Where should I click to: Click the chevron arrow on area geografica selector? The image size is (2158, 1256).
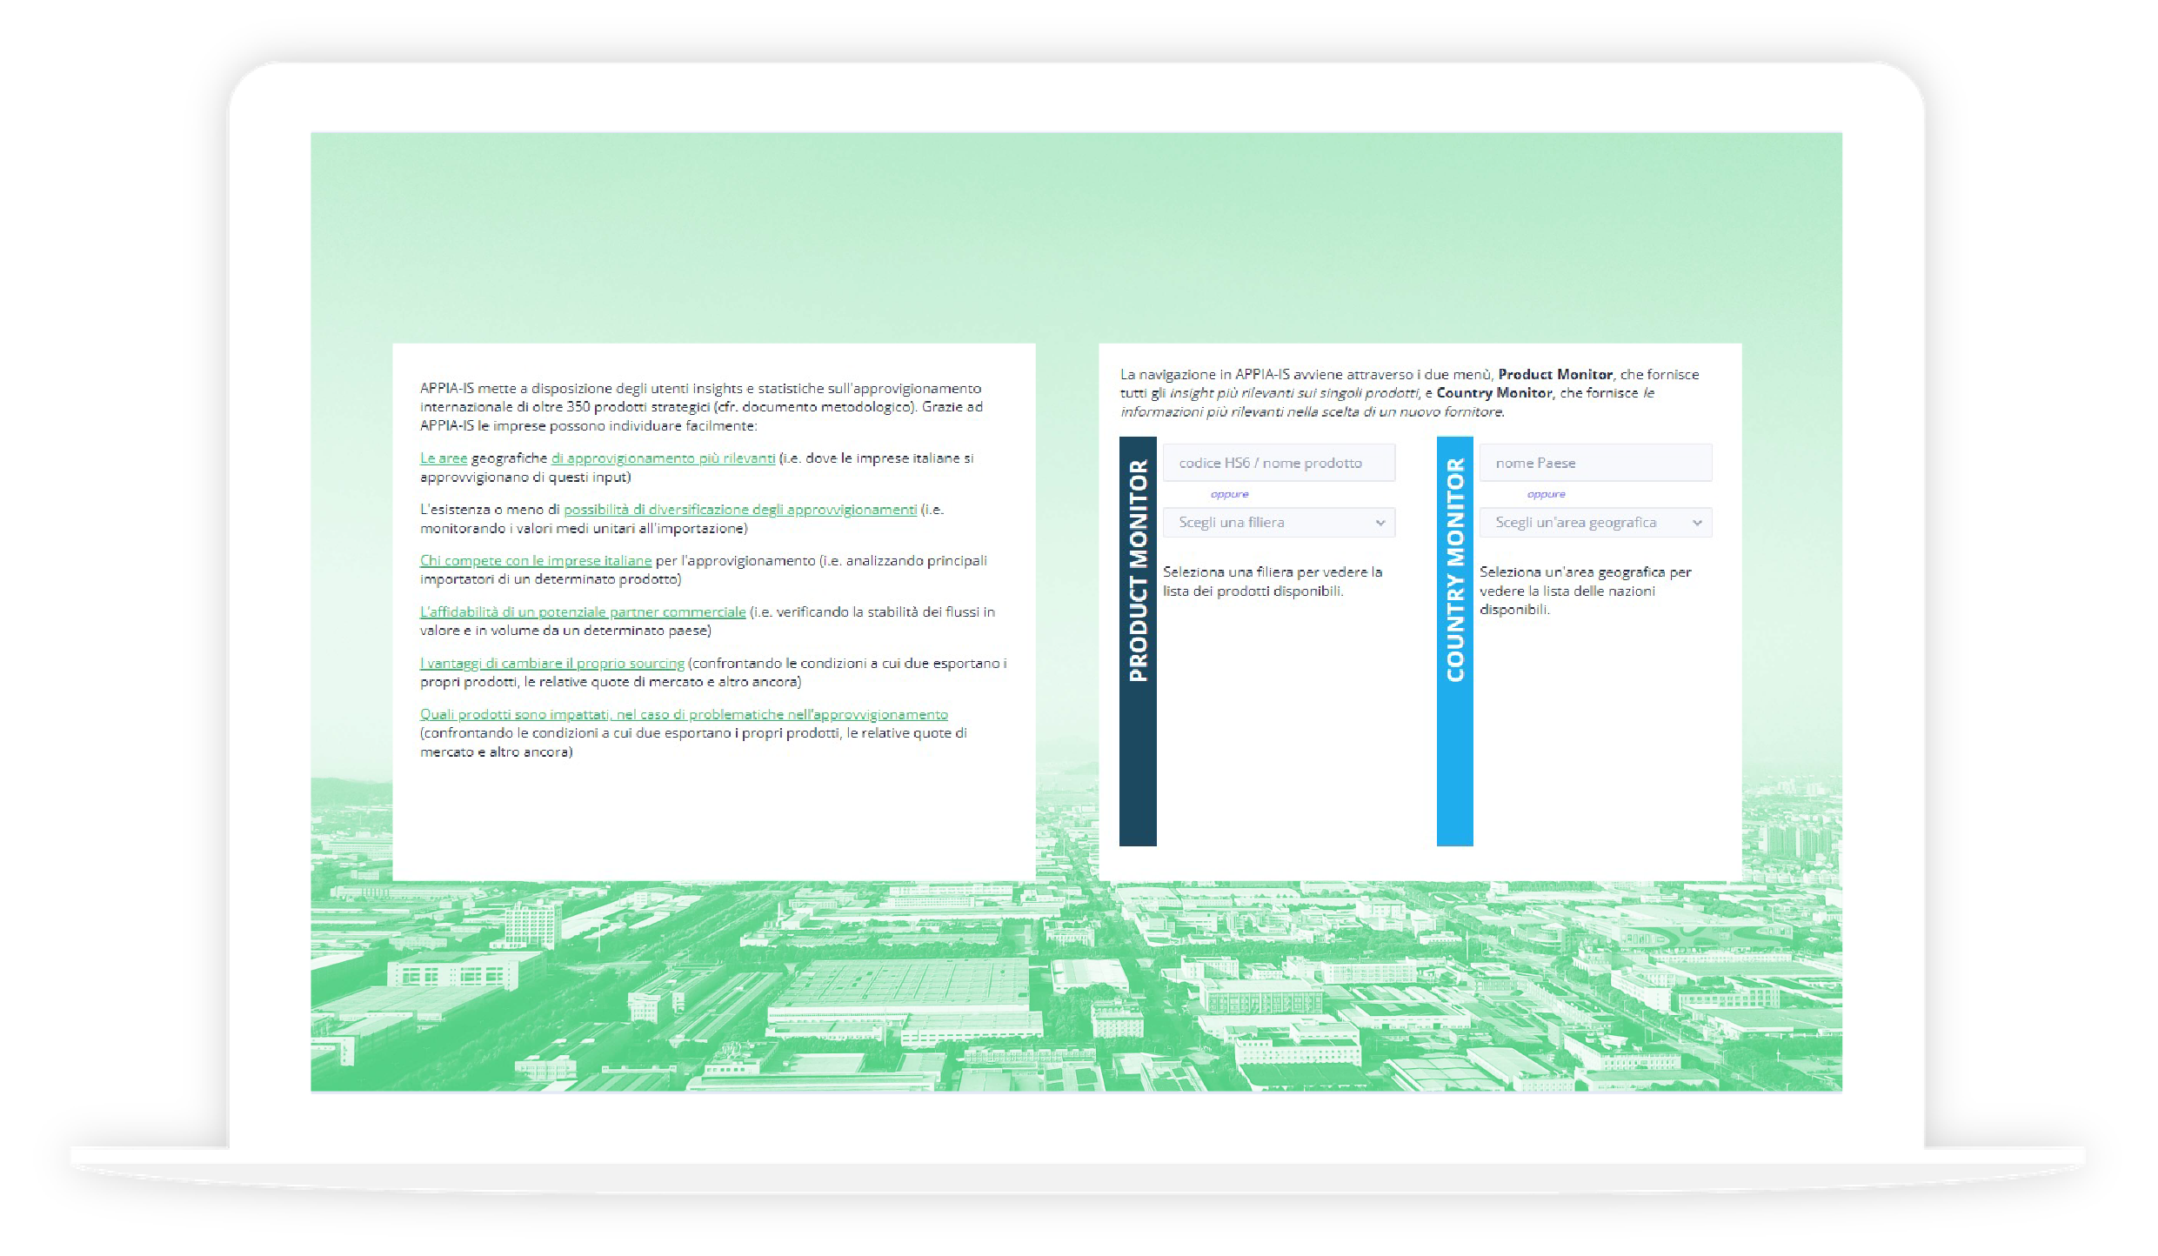(x=1697, y=523)
